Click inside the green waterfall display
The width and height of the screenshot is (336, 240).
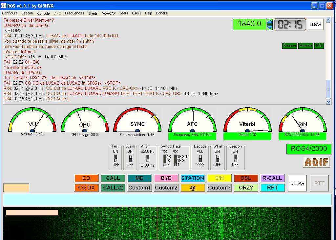coord(167,223)
